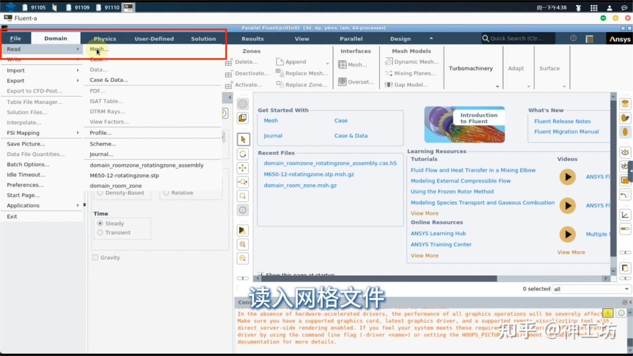Click Replace Zone in Zones group
Image resolution: width=633 pixels, height=356 pixels.
[302, 85]
